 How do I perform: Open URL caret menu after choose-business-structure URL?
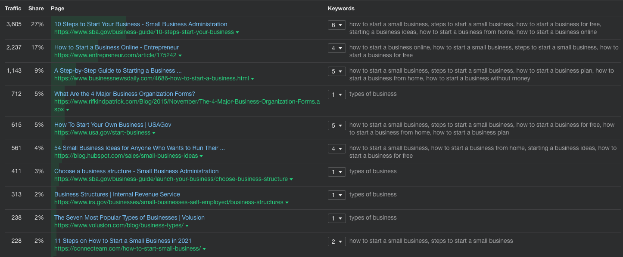coord(291,179)
